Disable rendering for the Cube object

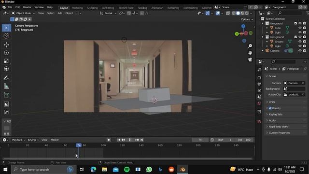[305, 28]
